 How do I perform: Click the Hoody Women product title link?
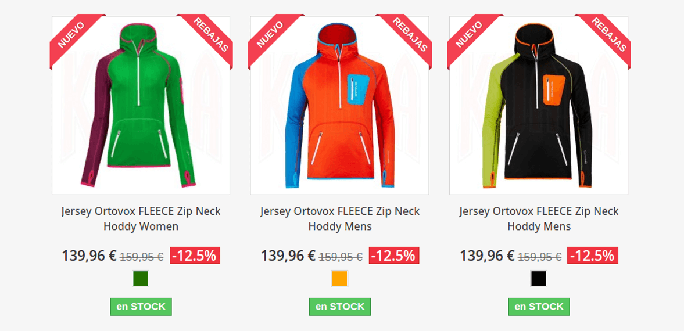(141, 219)
